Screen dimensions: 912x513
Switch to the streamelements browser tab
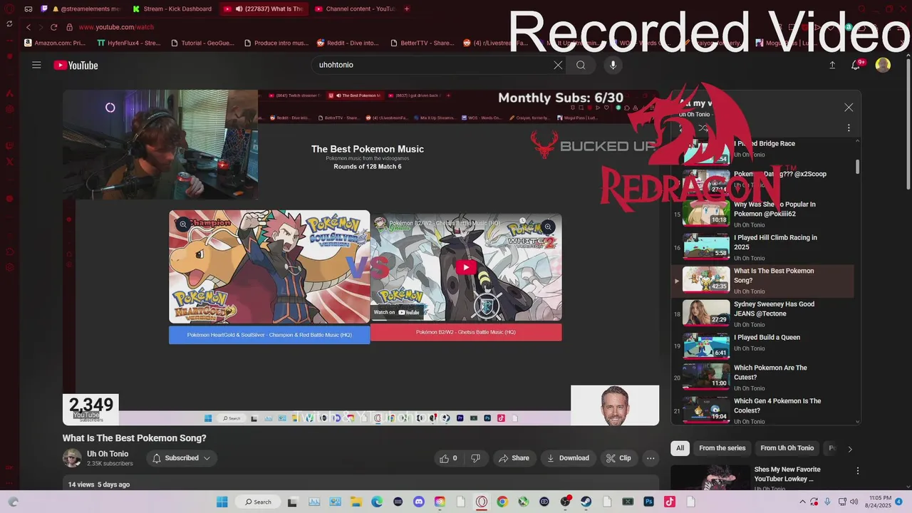pyautogui.click(x=85, y=9)
